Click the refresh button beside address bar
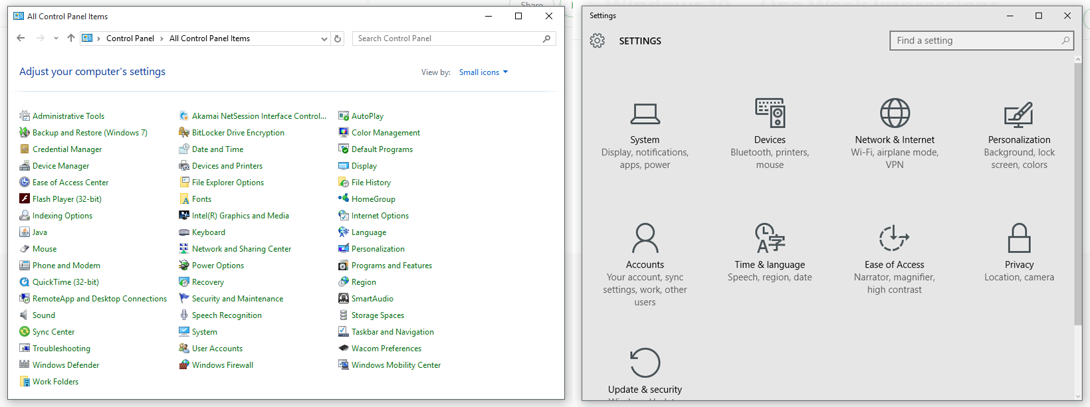The height and width of the screenshot is (407, 1090). click(x=338, y=39)
